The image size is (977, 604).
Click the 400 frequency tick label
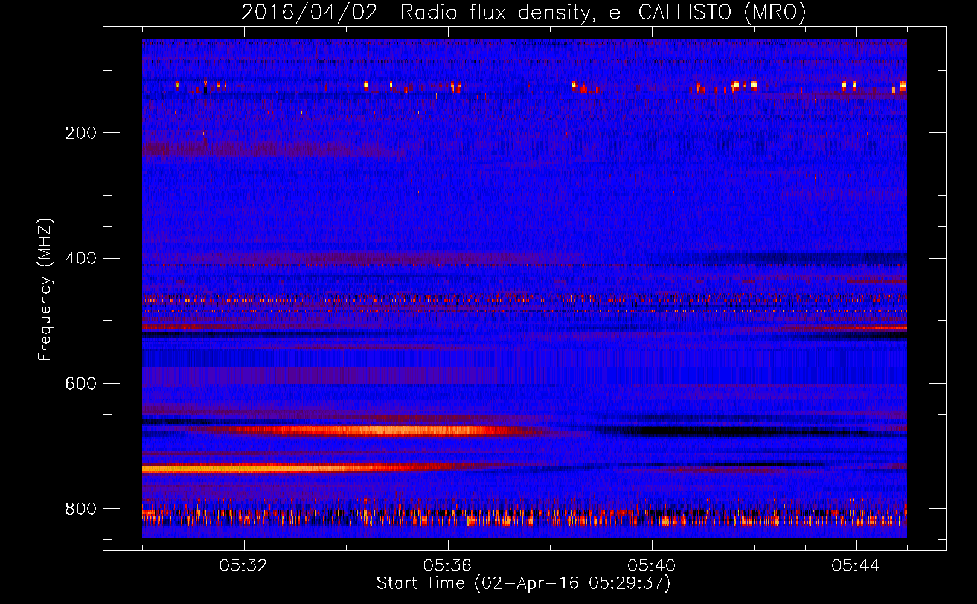click(x=81, y=259)
